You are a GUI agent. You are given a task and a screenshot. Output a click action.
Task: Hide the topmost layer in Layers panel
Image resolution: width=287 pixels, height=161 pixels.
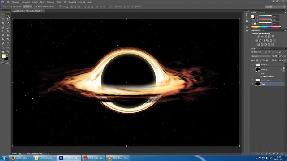[x=252, y=65]
